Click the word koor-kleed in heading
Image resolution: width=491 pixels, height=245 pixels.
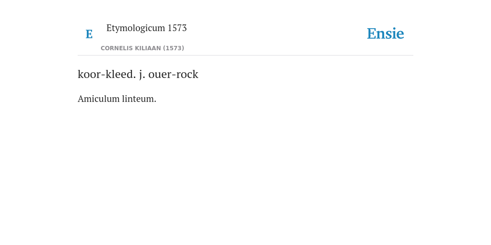click(x=107, y=74)
